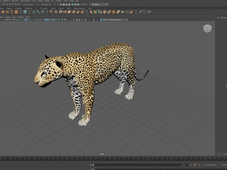Click the exposure circle icon in panel toolbar
Screen dimensions: 227x170
[86, 20]
